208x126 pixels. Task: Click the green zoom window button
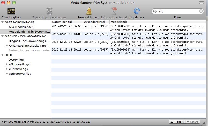(14, 3)
